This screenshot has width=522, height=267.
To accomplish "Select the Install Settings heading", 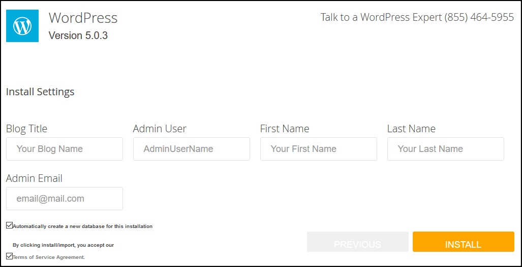I will tap(40, 92).
